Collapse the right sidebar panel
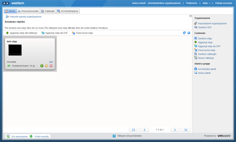 coord(190,16)
